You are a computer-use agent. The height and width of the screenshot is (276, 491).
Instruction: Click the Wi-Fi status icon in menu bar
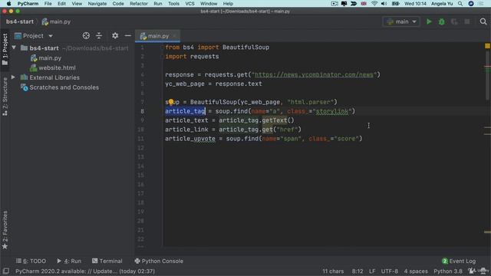coord(374,3)
